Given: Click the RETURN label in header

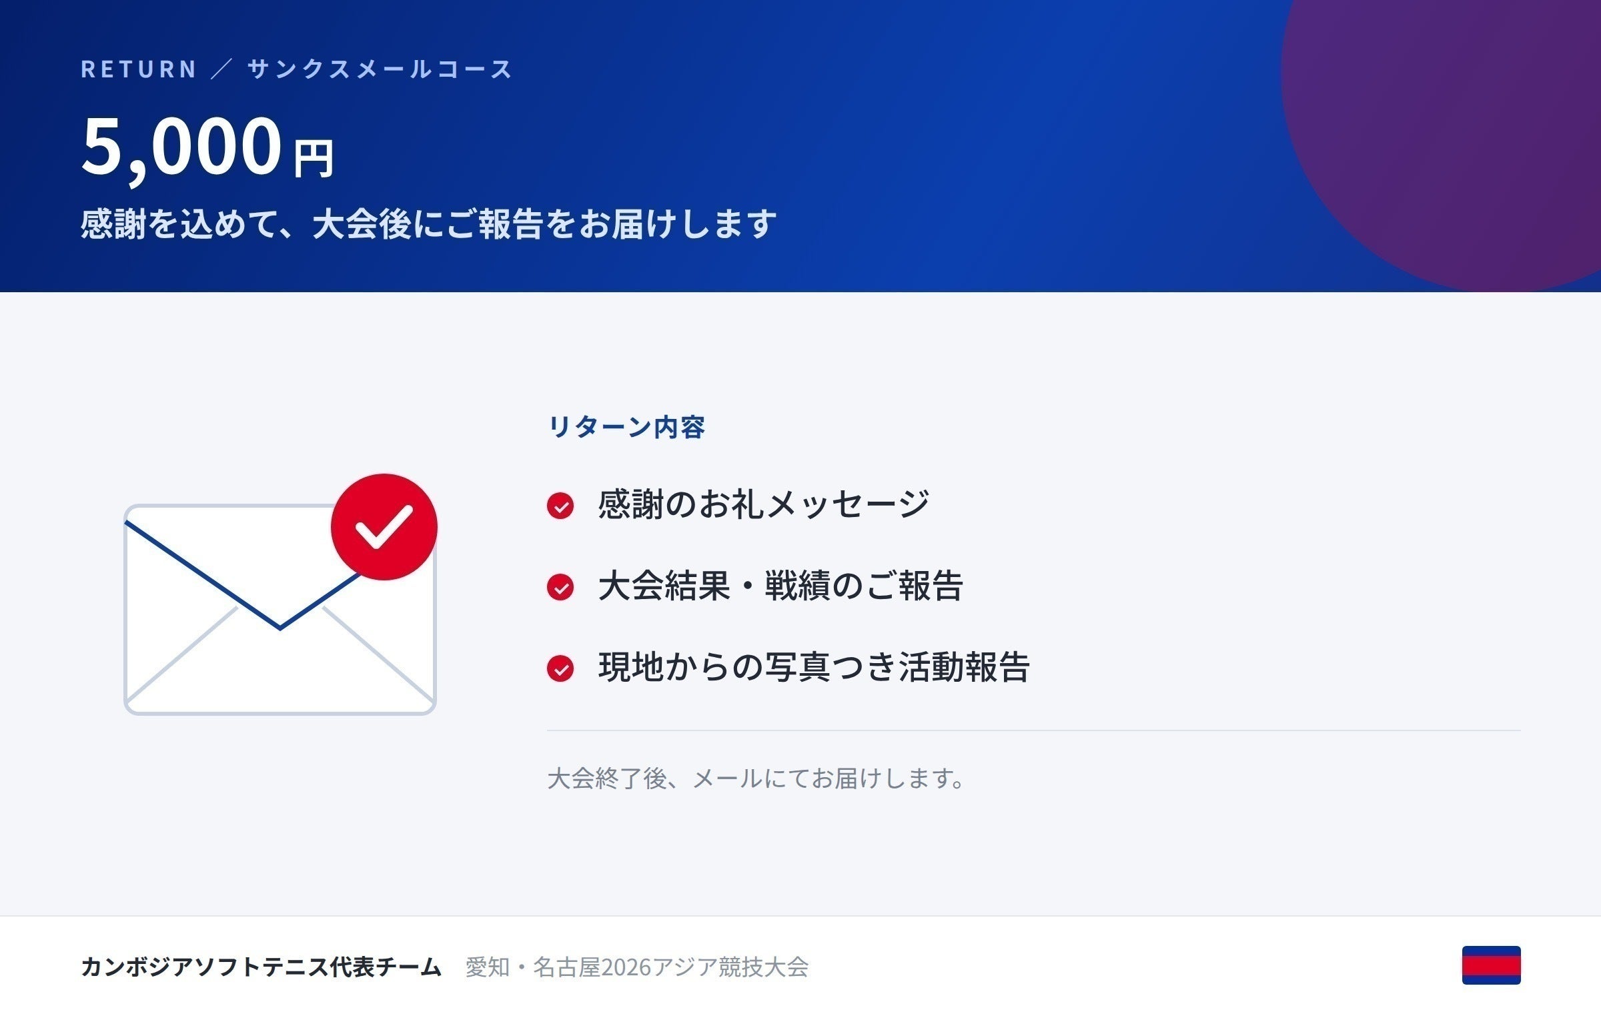Looking at the screenshot, I should click(139, 69).
